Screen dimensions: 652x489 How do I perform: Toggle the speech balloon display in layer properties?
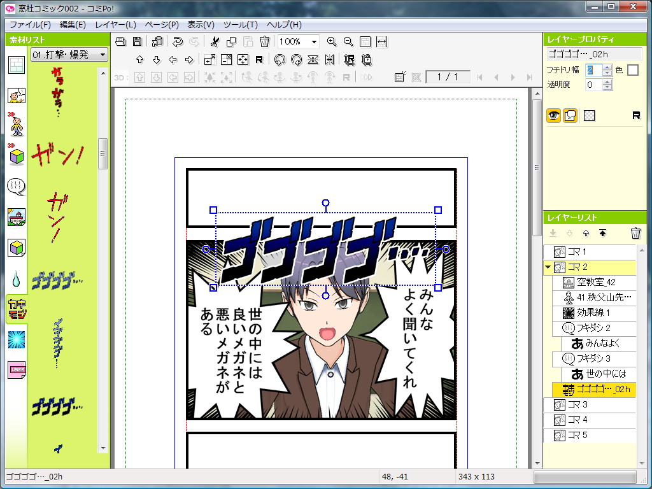click(570, 115)
